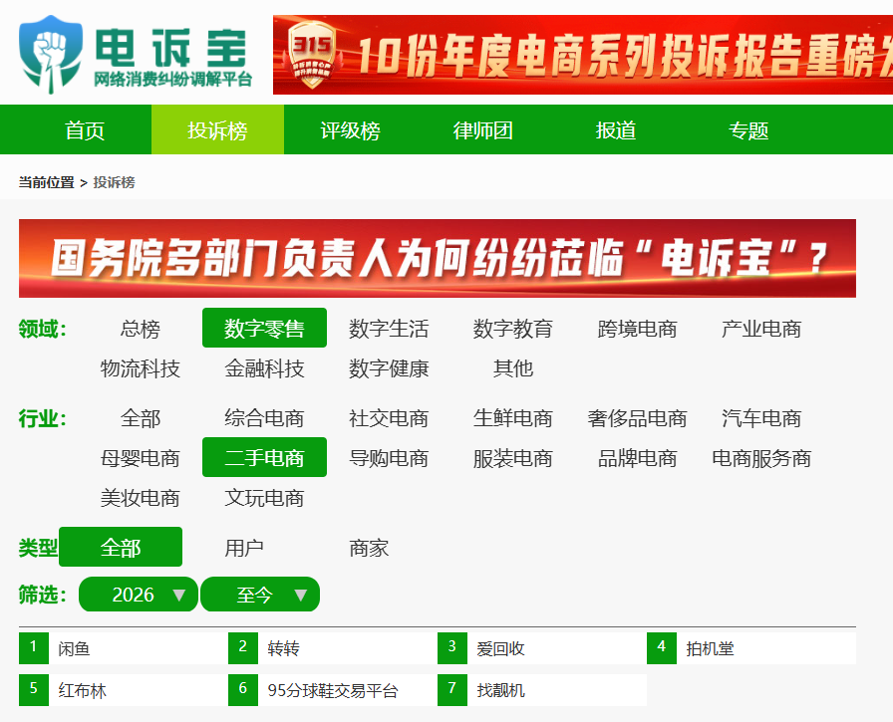
Task: Choose 全部 in the 类型 row
Action: (121, 547)
